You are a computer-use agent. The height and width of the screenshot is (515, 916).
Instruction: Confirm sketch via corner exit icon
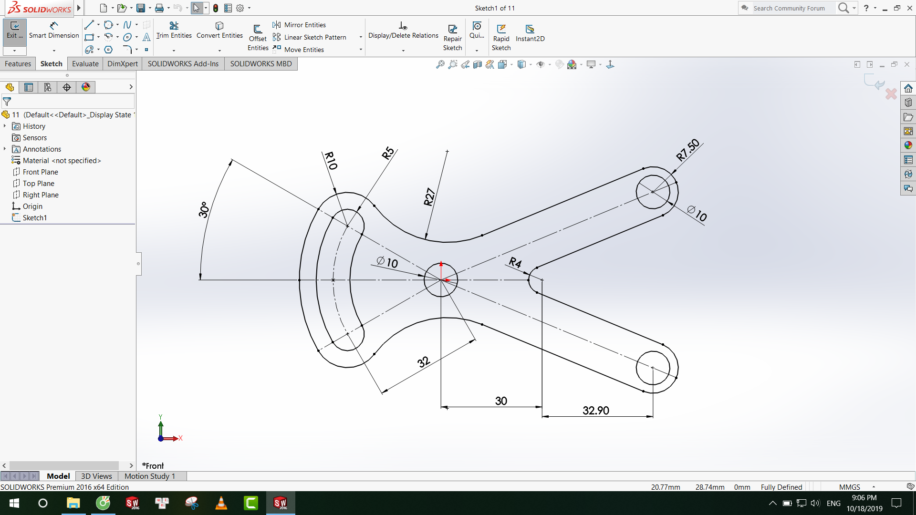874,82
